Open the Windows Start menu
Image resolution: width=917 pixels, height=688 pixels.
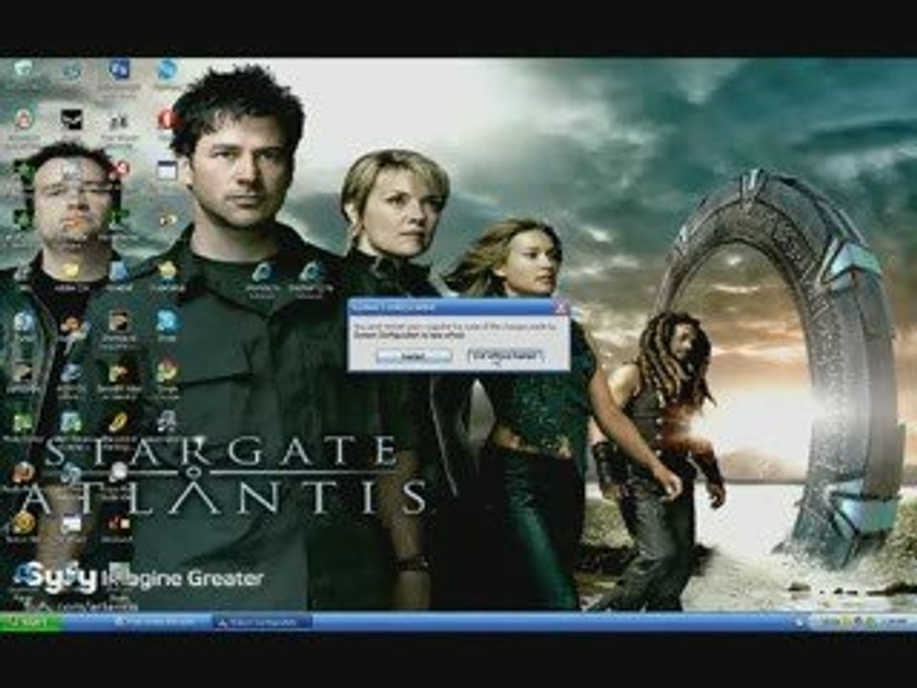coord(31,622)
